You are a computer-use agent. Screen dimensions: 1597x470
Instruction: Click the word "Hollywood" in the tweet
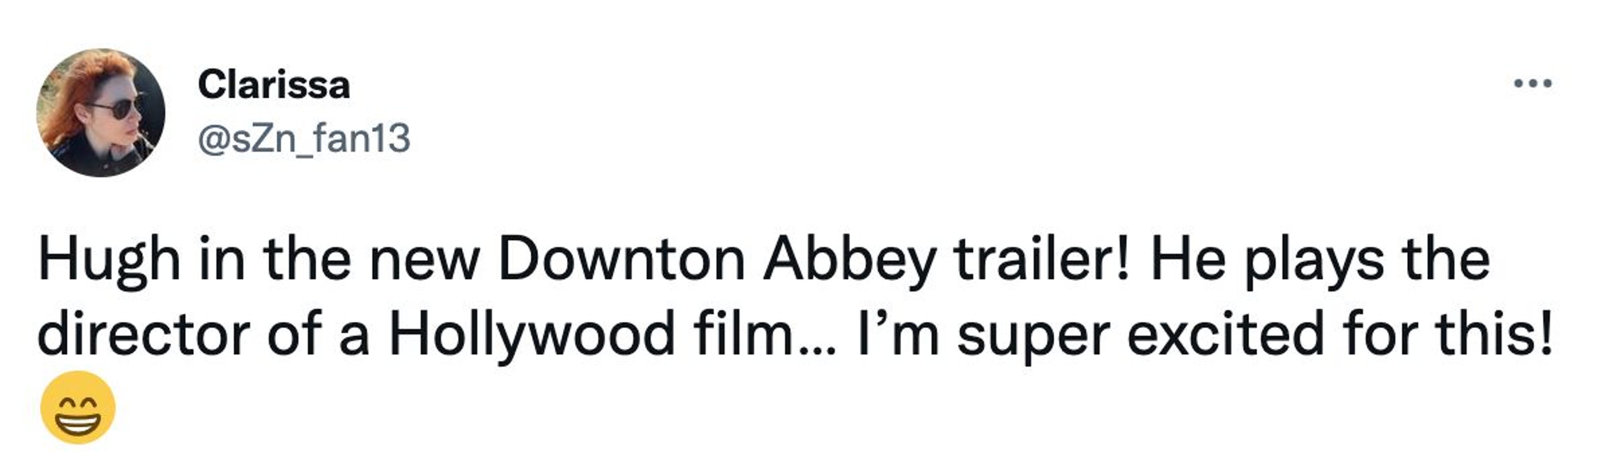tap(532, 335)
